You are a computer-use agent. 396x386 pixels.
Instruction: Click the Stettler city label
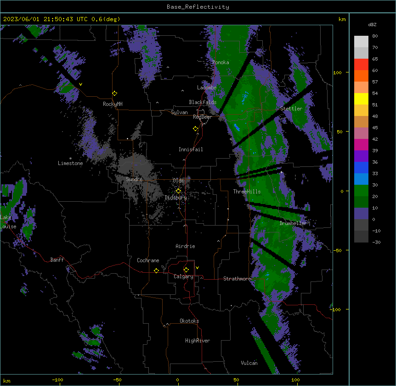pyautogui.click(x=291, y=109)
